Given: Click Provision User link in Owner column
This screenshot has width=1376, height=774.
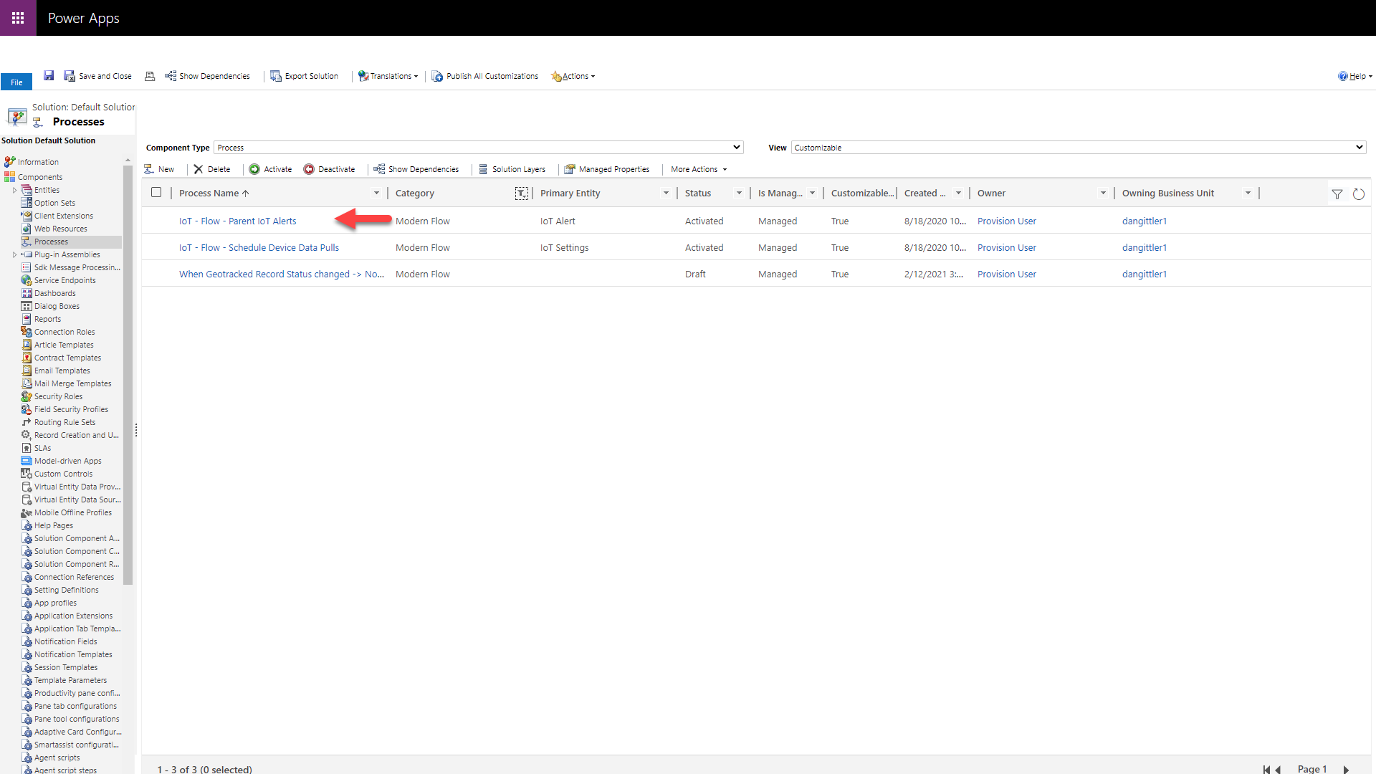Looking at the screenshot, I should tap(1006, 220).
